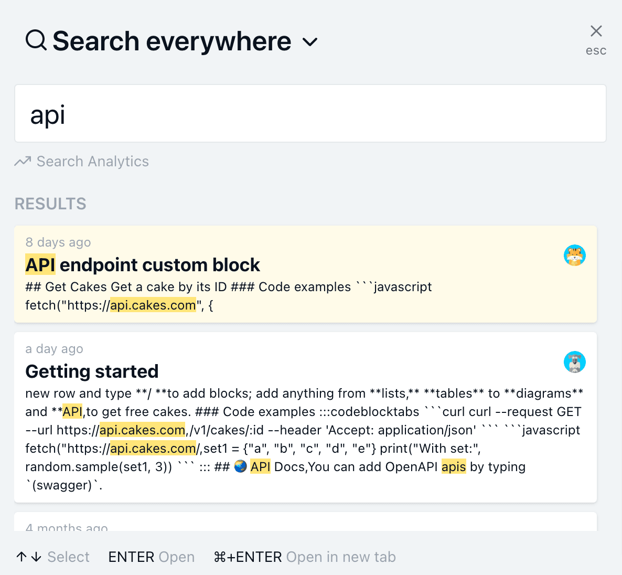Select the highlighted API term in the title
This screenshot has width=622, height=575.
40,264
